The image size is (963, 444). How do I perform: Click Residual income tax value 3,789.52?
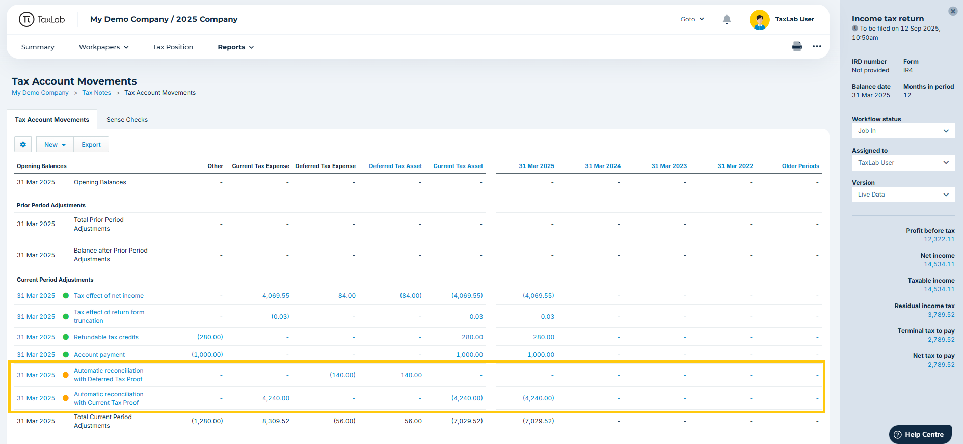click(941, 315)
